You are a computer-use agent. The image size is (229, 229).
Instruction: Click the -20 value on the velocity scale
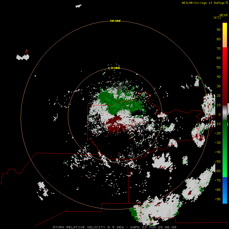(218, 133)
